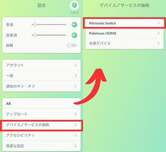
Task: Open the AR settings row
Action: 41,103
